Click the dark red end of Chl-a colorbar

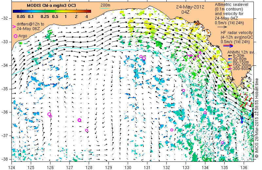point(89,11)
